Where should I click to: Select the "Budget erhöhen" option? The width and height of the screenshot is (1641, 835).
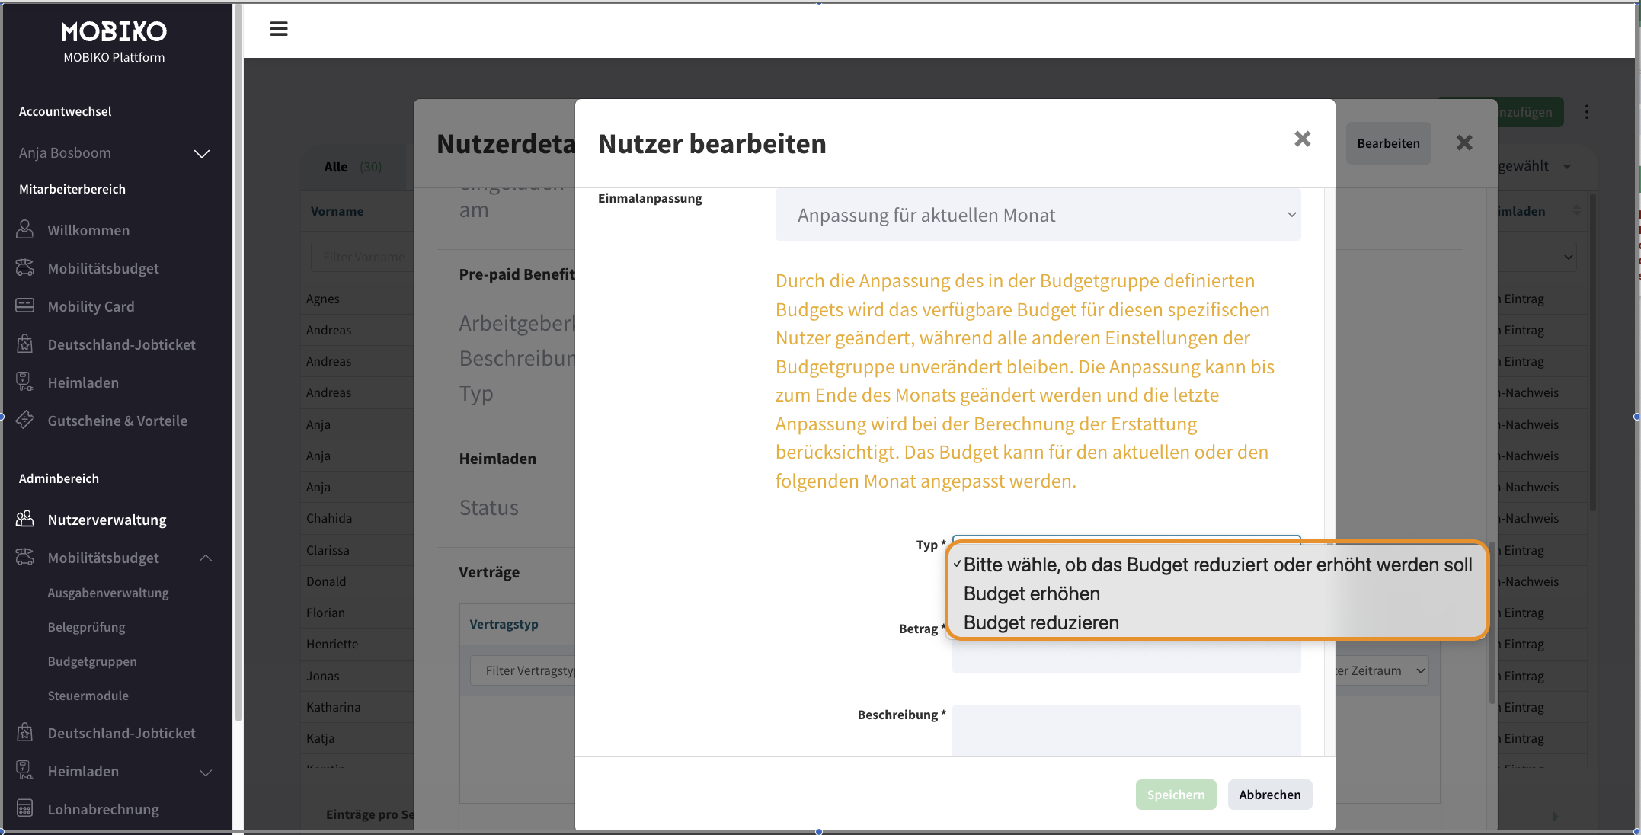tap(1032, 593)
